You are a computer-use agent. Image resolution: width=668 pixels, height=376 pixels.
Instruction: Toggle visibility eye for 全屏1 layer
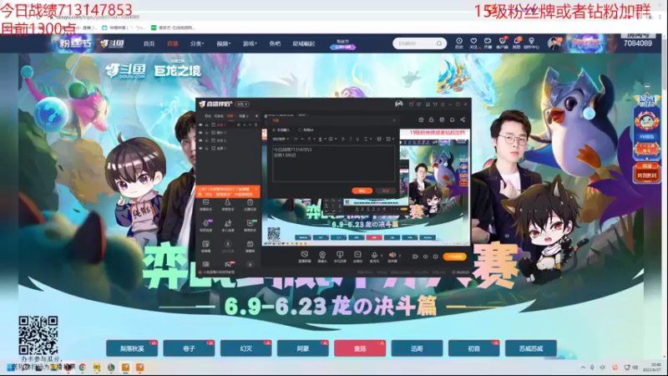coord(200,149)
